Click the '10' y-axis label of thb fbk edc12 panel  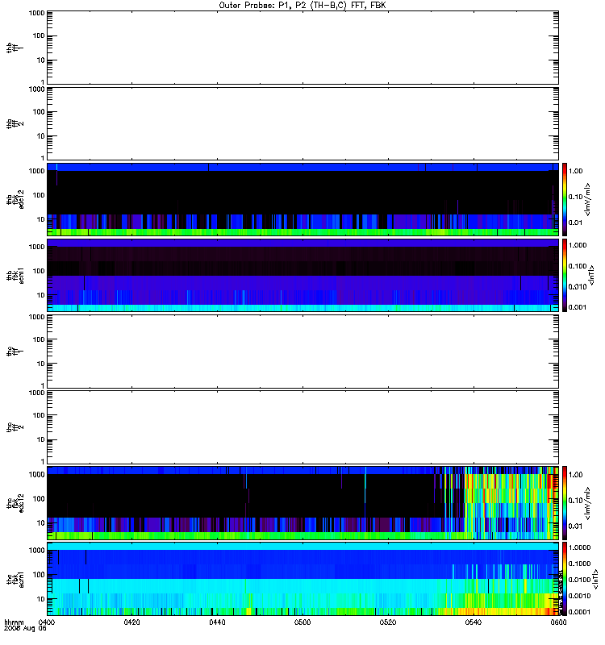pos(41,219)
